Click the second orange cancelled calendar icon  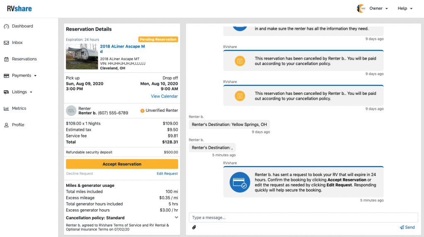(240, 96)
